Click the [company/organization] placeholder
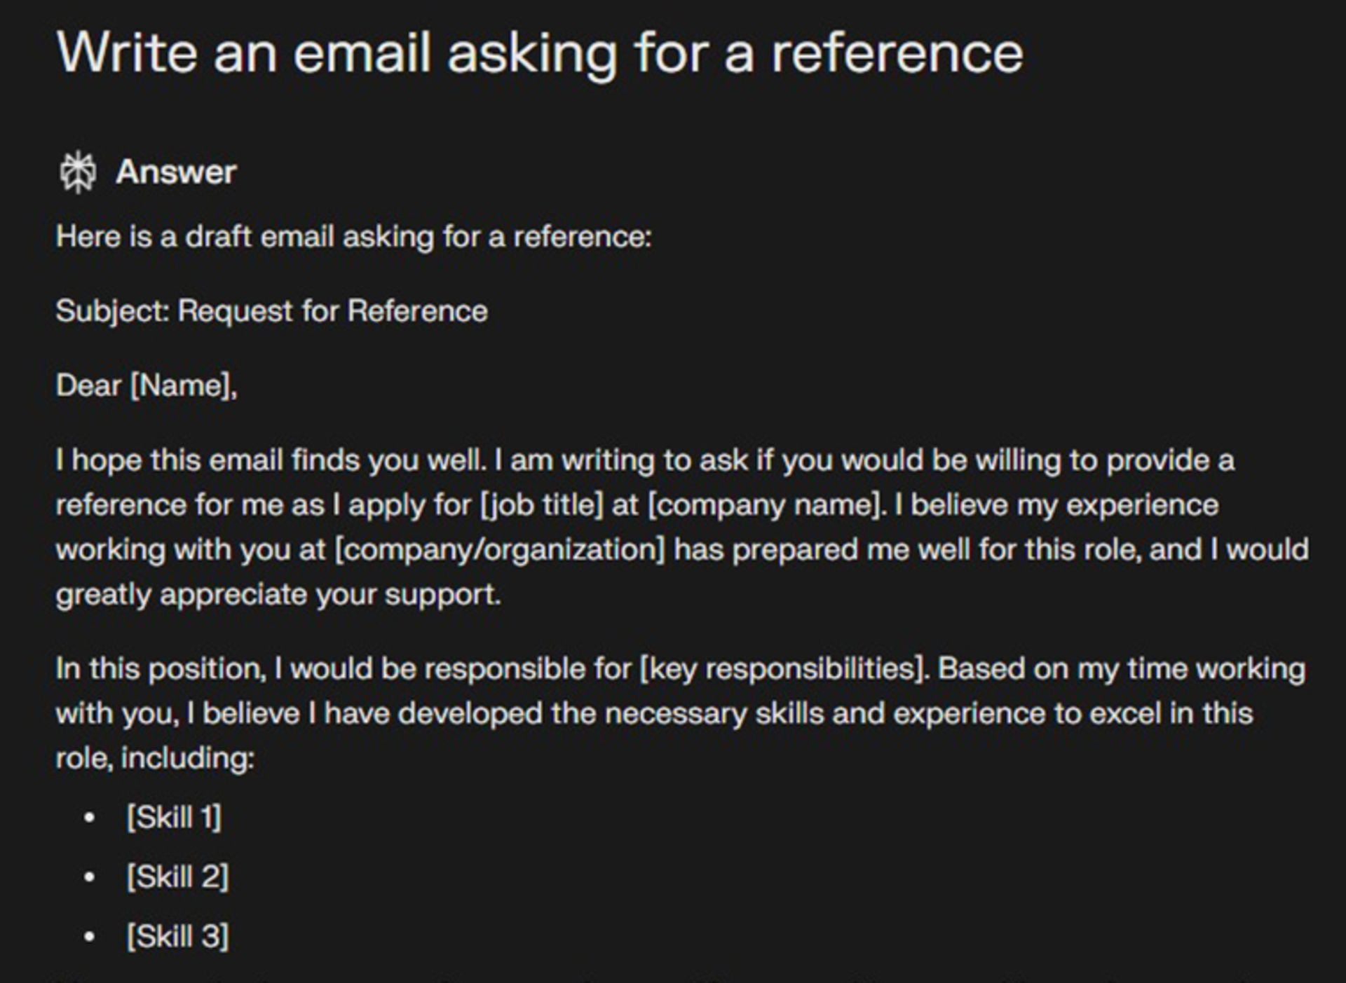 pos(499,550)
